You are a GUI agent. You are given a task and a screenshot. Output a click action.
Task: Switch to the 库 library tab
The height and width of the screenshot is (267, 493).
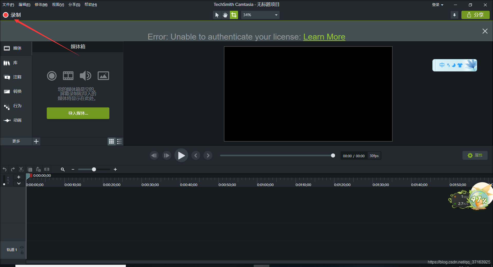point(16,63)
